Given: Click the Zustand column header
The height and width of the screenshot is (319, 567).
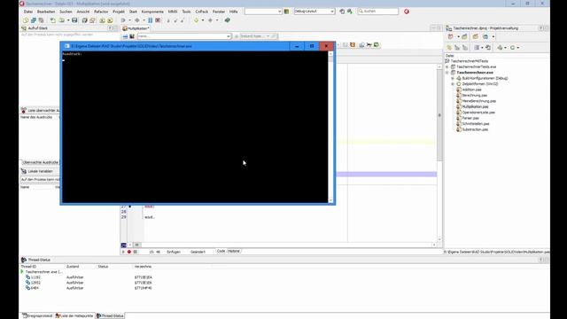Looking at the screenshot, I should pos(73,267).
